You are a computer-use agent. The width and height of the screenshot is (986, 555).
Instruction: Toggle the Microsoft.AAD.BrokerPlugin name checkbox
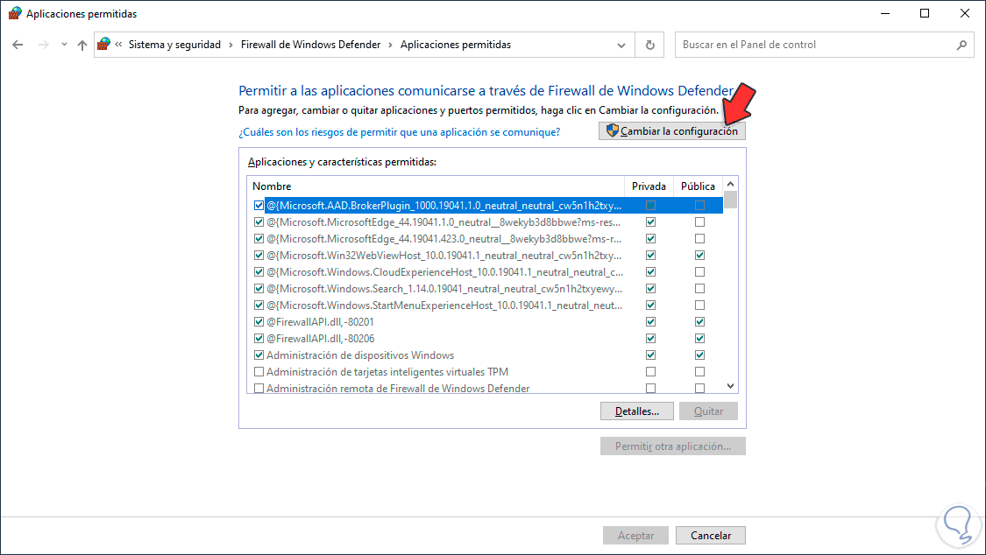(259, 206)
